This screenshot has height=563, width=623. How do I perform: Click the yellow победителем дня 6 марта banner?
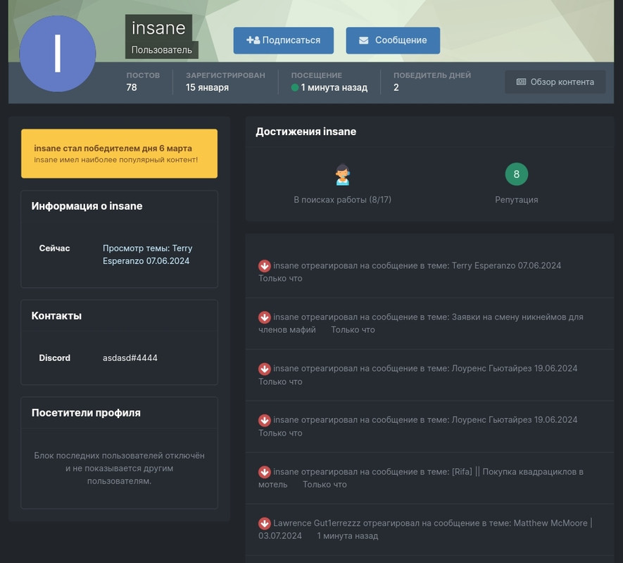point(119,153)
